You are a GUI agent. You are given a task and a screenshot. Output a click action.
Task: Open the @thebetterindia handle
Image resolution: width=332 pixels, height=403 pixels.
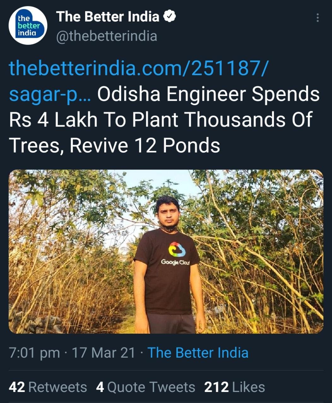tap(106, 36)
